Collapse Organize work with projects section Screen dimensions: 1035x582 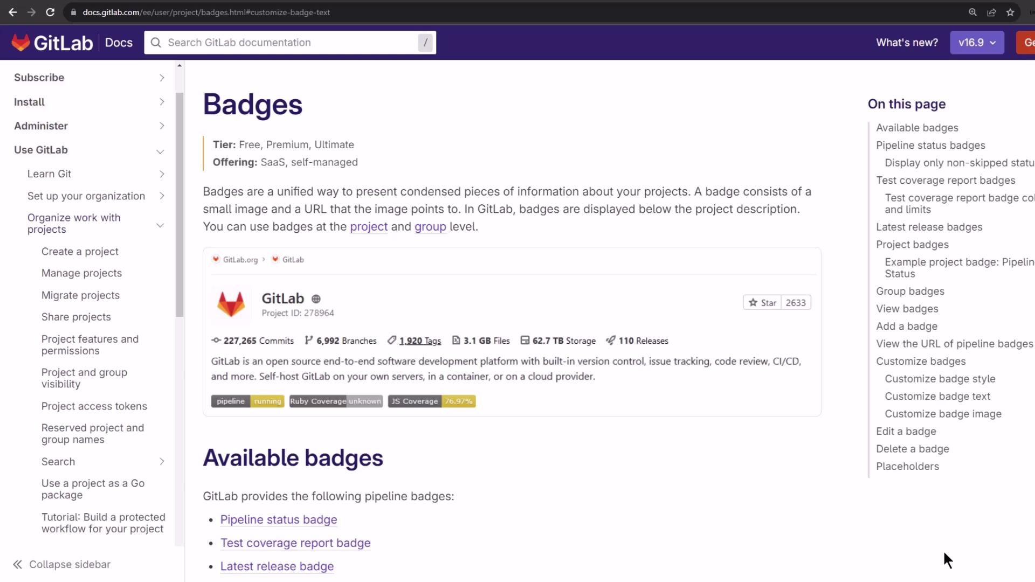click(x=160, y=225)
